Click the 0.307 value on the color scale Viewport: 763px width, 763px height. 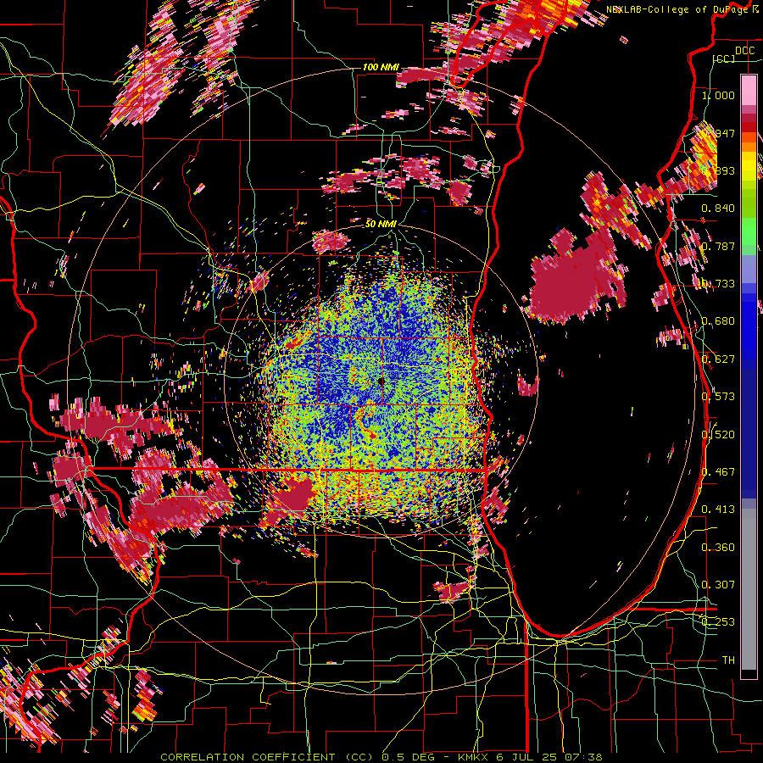(x=718, y=584)
